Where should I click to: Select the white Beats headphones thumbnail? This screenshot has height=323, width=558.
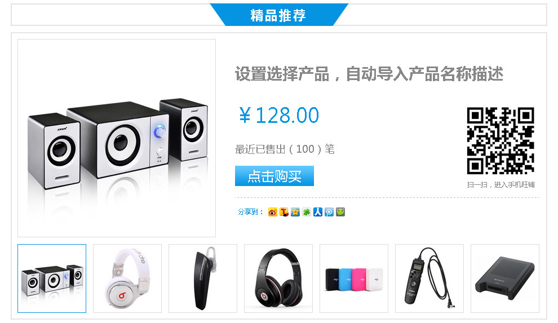tap(127, 278)
